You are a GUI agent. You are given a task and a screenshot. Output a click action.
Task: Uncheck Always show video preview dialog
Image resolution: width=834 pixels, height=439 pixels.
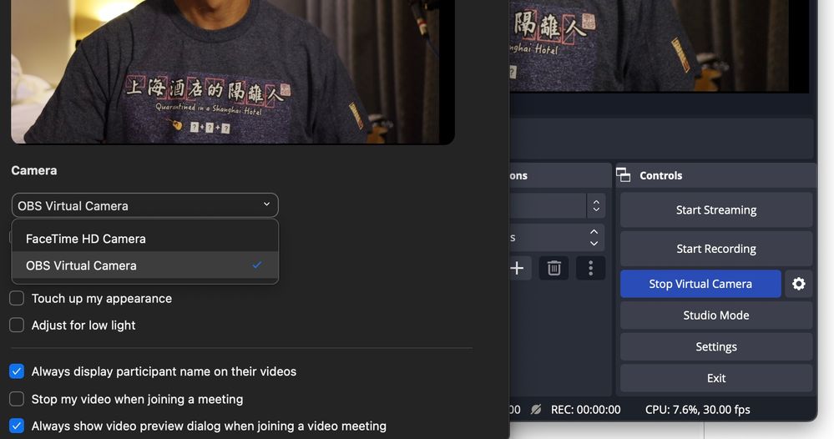(x=17, y=426)
